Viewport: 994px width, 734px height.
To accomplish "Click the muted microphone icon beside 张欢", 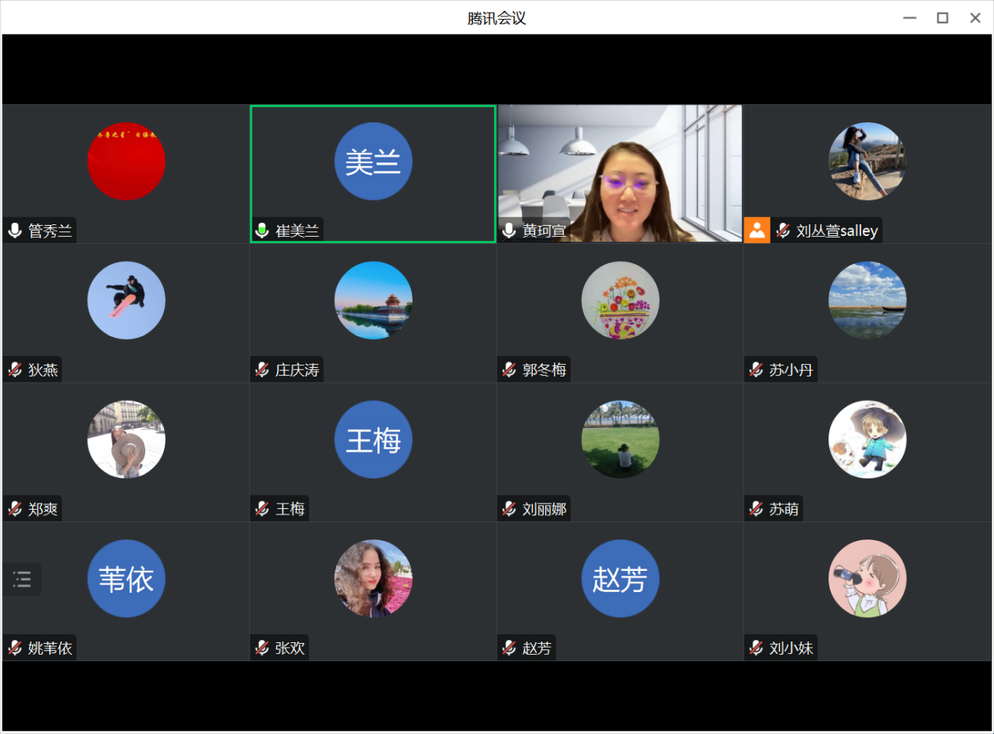I will click(x=263, y=648).
